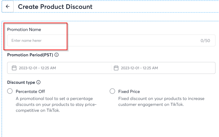Click the divider between start and end dates

click(111, 68)
